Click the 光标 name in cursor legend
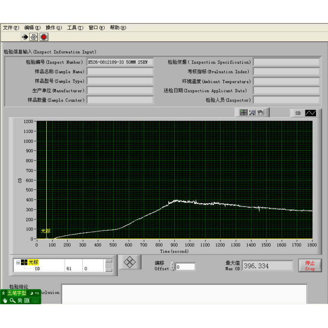The image size is (328, 328). 34,262
